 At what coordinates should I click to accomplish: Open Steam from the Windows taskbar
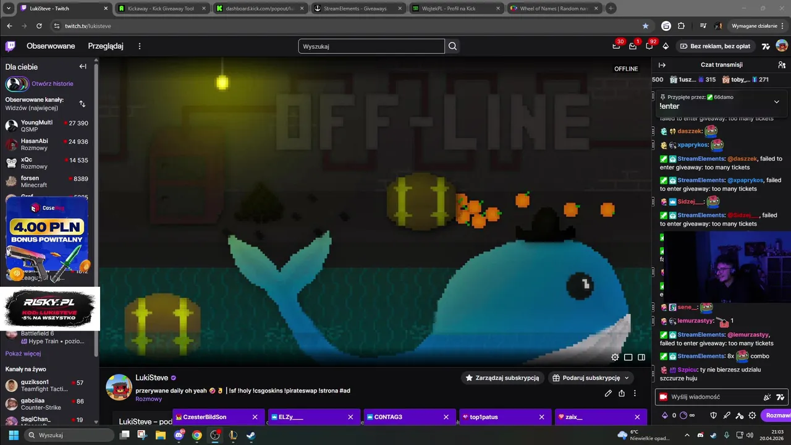click(251, 435)
